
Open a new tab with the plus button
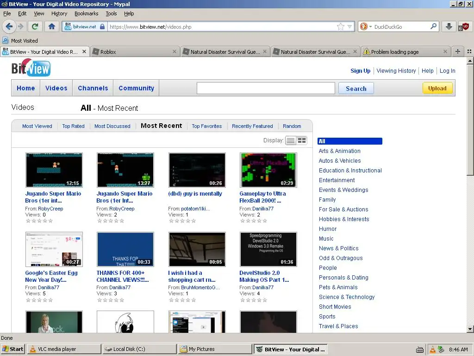457,51
